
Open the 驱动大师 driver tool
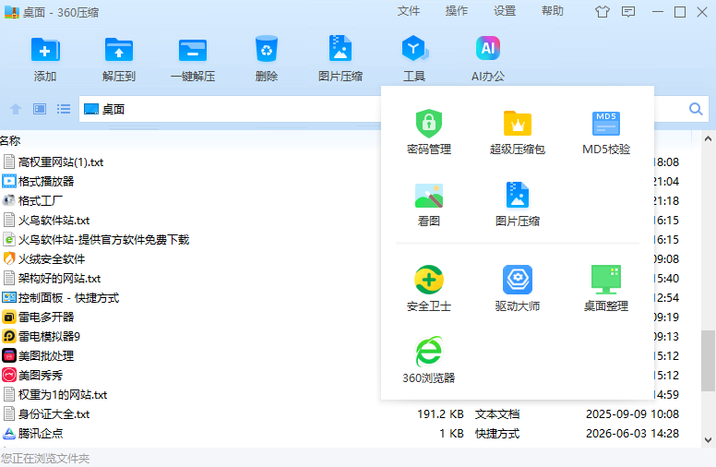click(x=518, y=289)
